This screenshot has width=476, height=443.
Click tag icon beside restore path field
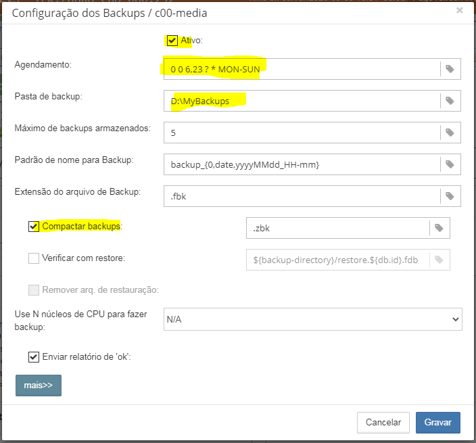tap(439, 260)
